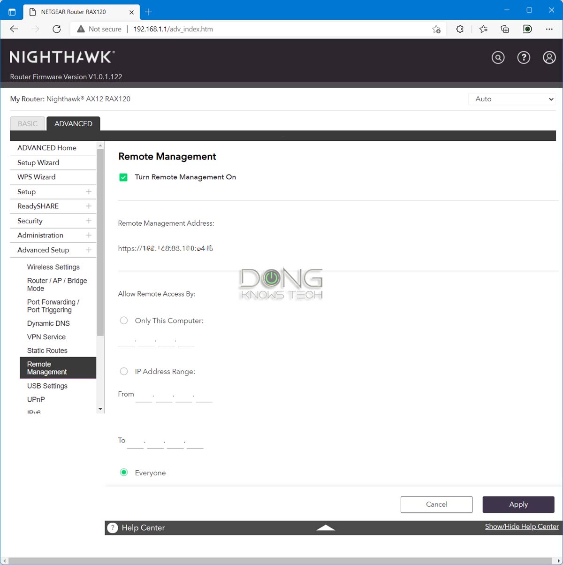Viewport: 563px width, 565px height.
Task: Click the Remote Management Address URL text
Action: click(166, 249)
